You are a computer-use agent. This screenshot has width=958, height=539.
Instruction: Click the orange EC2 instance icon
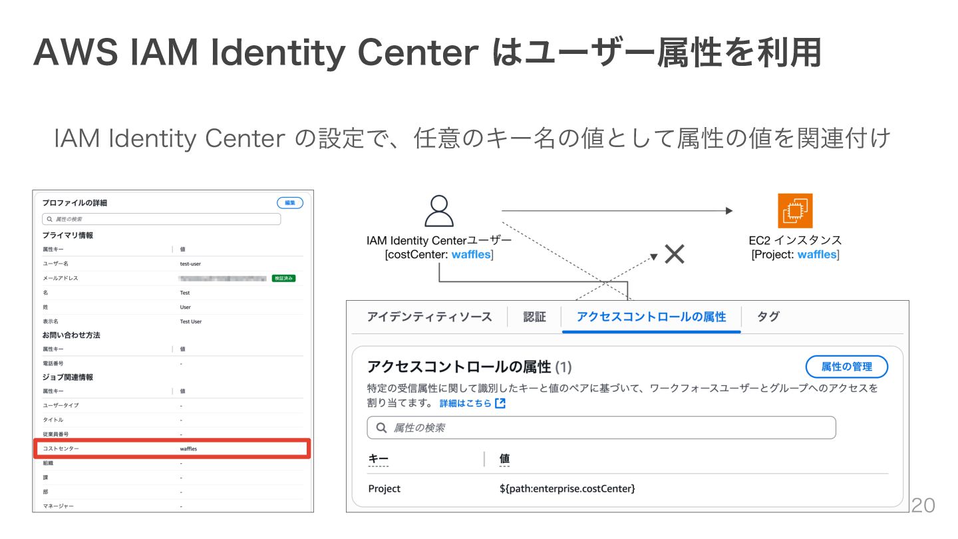point(795,211)
